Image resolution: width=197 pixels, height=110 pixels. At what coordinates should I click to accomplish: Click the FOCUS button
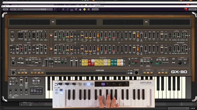(x=95, y=9)
